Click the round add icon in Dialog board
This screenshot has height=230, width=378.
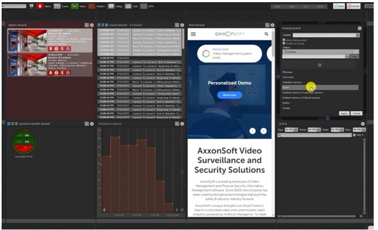click(x=320, y=65)
